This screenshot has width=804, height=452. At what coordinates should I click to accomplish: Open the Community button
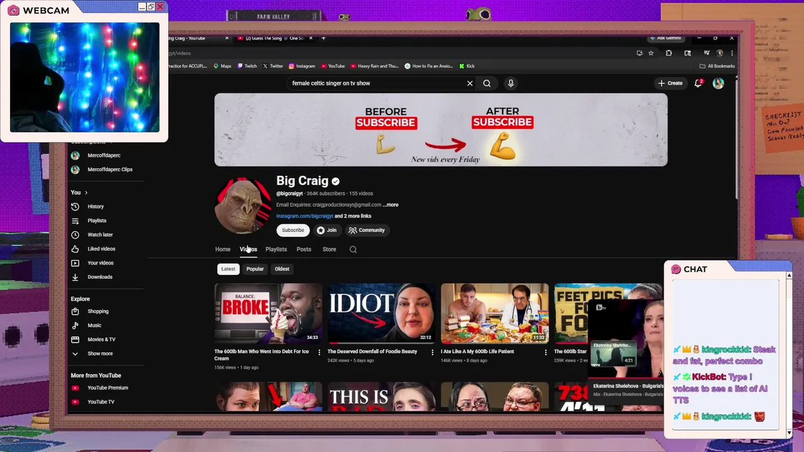coord(367,230)
